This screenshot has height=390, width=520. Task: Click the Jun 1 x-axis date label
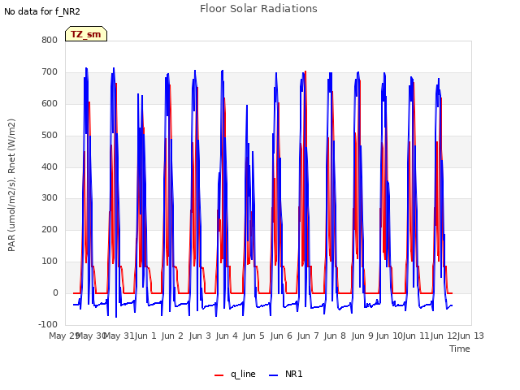click(145, 336)
